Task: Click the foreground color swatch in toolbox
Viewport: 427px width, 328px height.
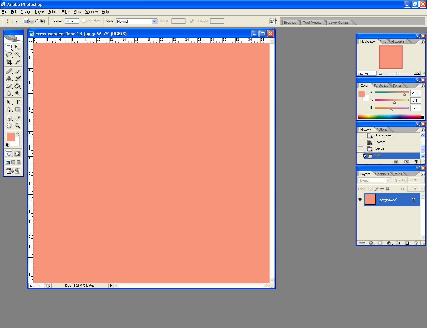Action: [x=10, y=137]
